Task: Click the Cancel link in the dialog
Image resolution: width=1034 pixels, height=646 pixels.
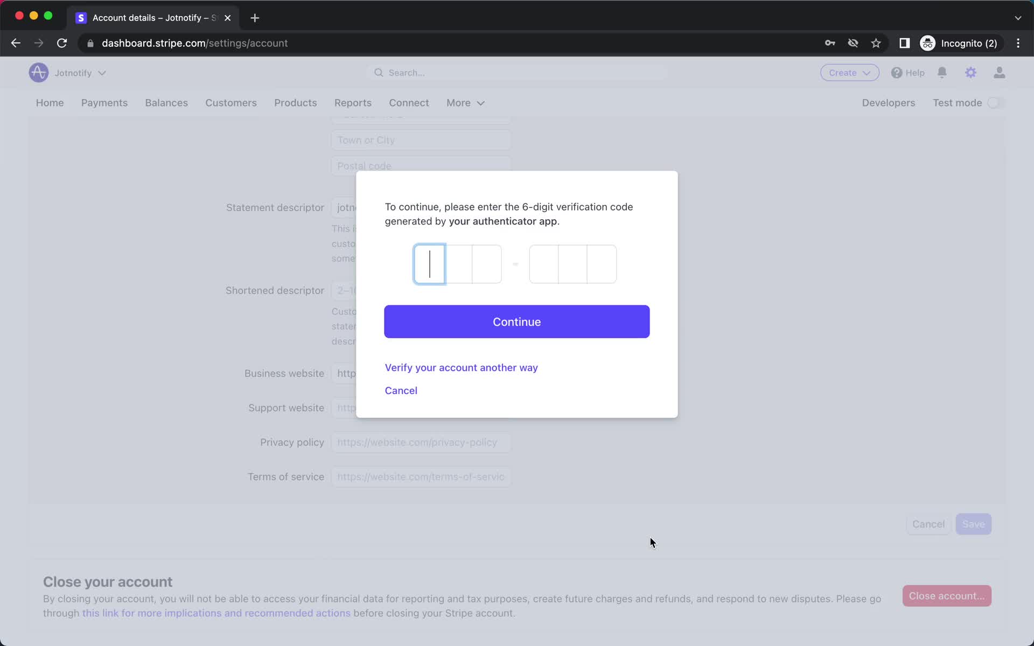Action: coord(401,390)
